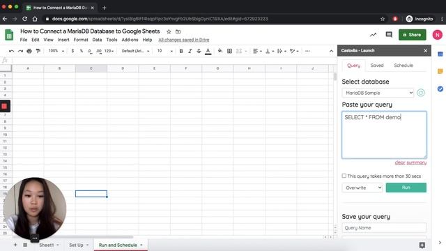Toggle bold formatting
The image size is (446, 251).
(x=181, y=51)
